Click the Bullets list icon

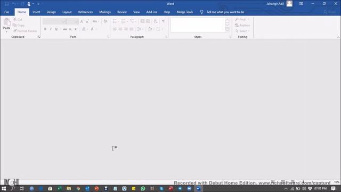tap(115, 21)
